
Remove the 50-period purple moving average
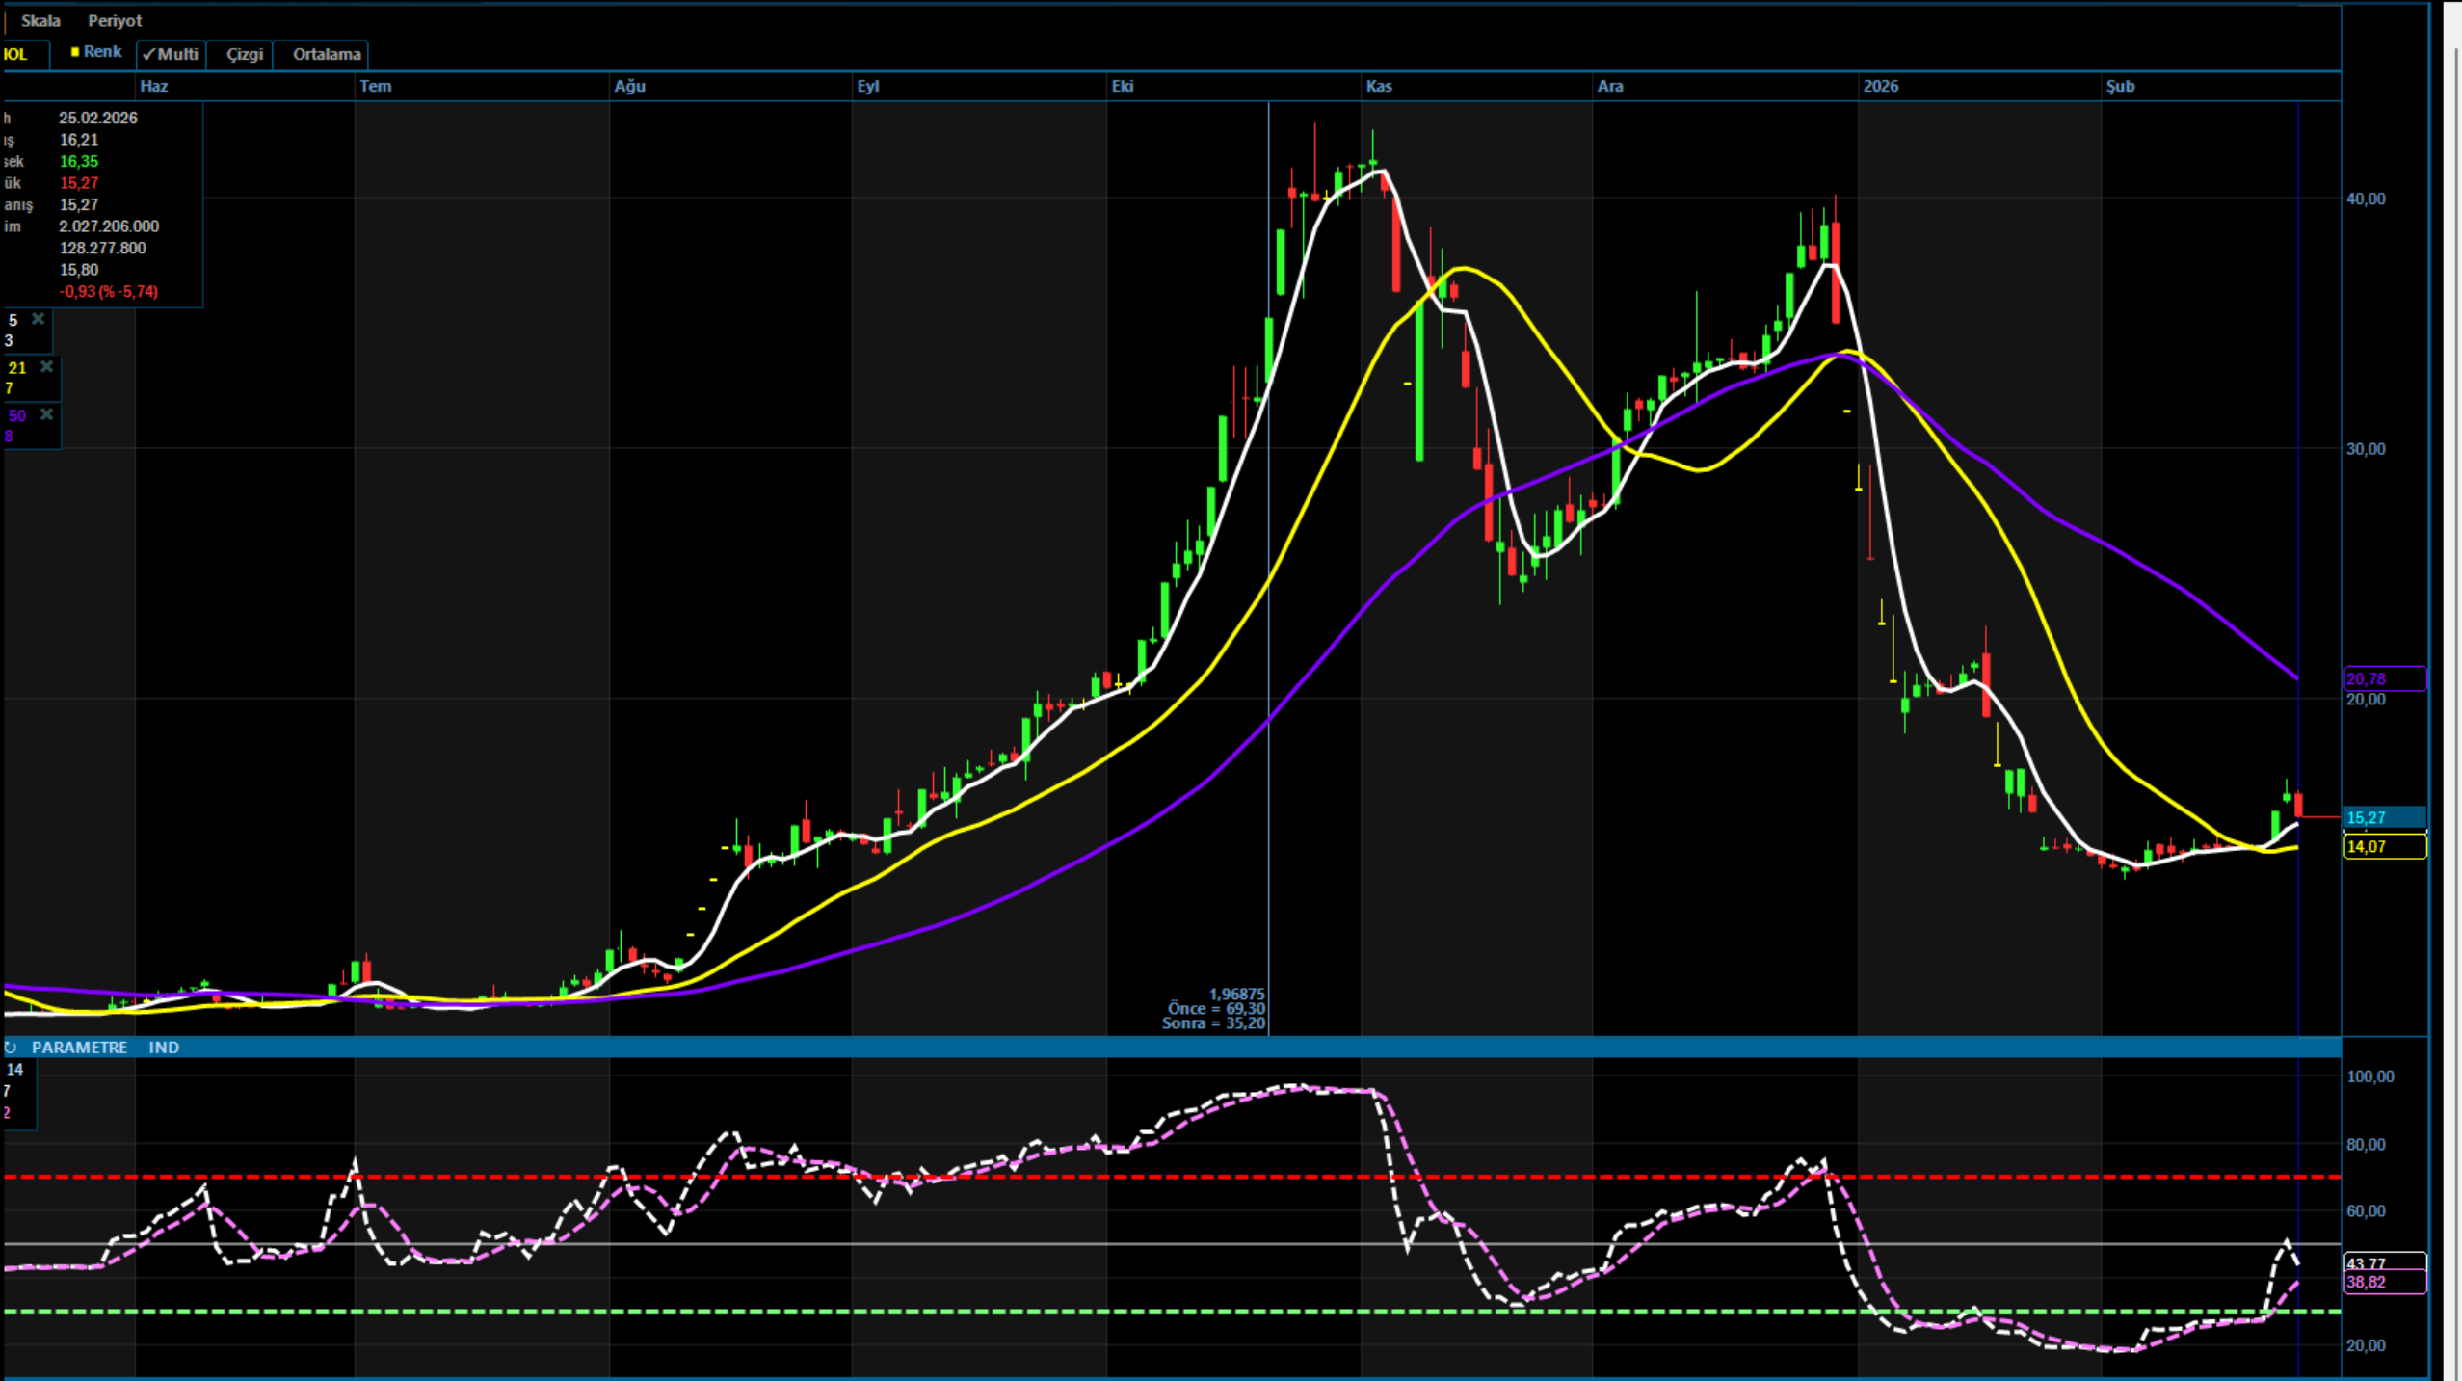(45, 414)
